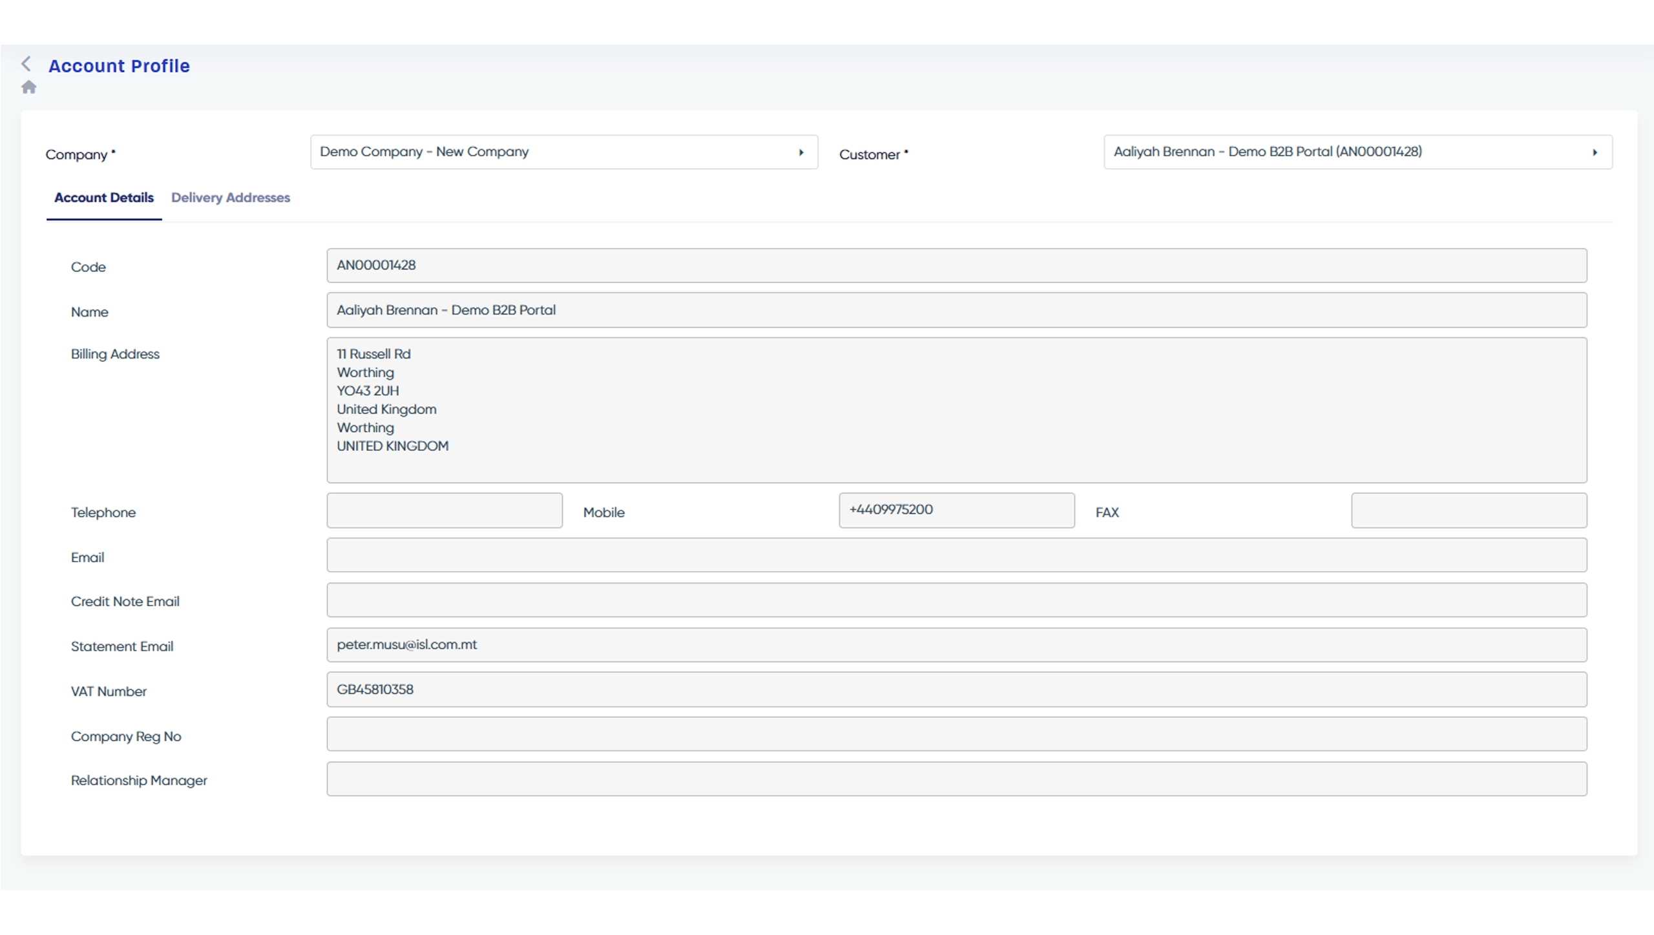Click the Statement Email field
This screenshot has width=1654, height=935.
coord(956,645)
